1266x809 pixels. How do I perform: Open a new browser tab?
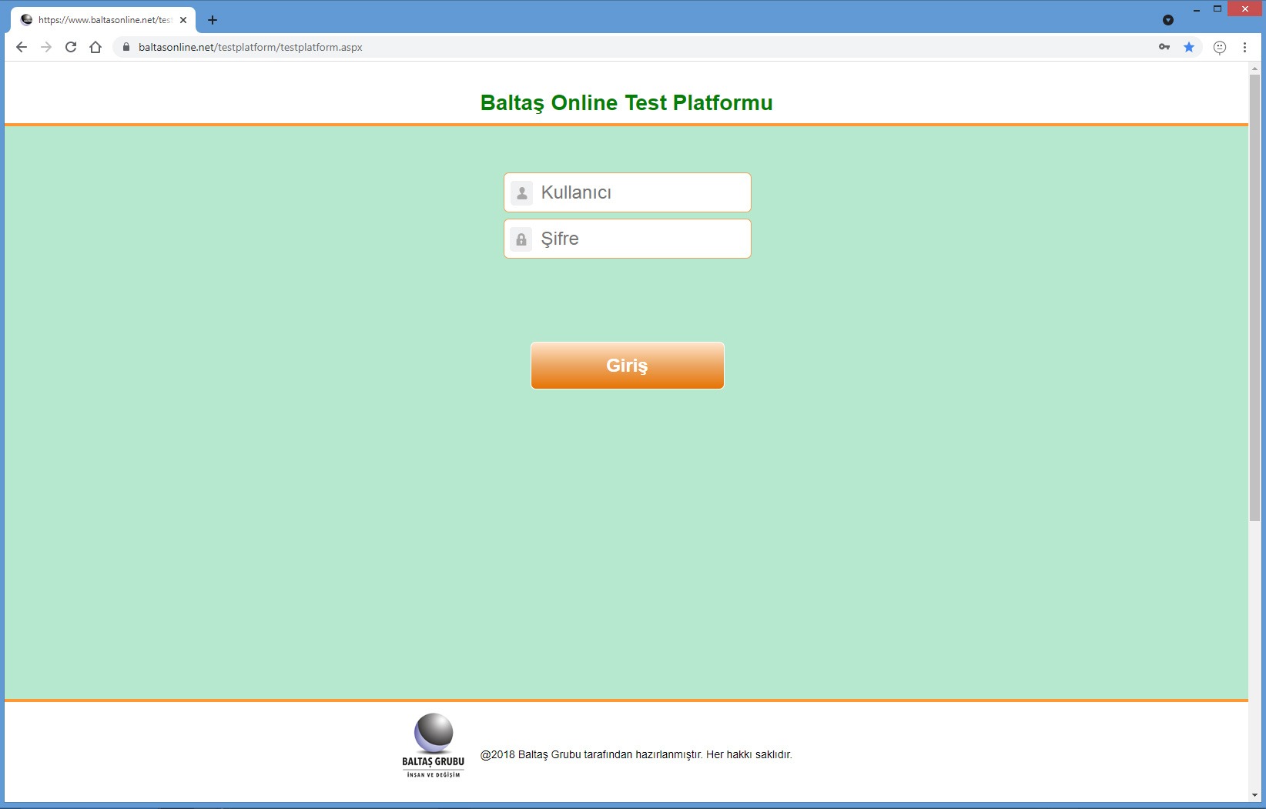pyautogui.click(x=213, y=20)
